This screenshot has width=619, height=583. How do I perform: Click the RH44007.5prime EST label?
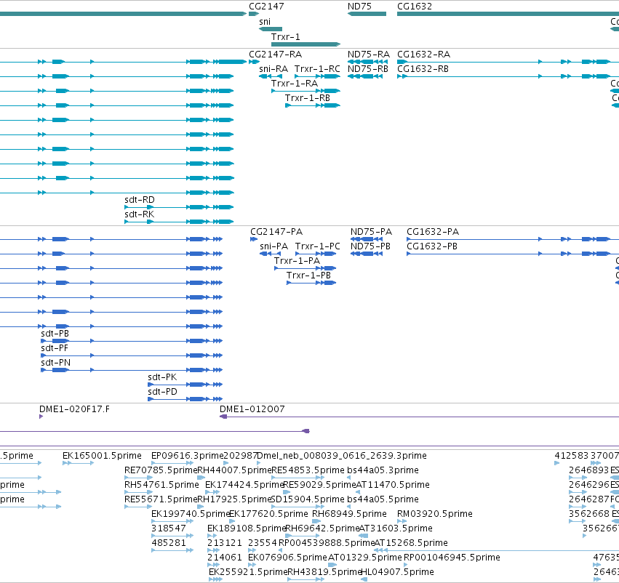pyautogui.click(x=234, y=470)
